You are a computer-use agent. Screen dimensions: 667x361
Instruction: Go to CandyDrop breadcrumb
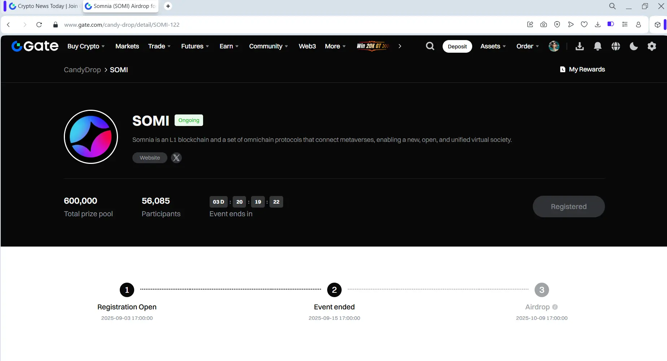(82, 70)
